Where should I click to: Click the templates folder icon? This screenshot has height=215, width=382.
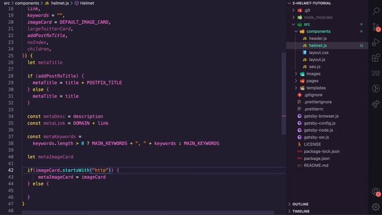(303, 88)
